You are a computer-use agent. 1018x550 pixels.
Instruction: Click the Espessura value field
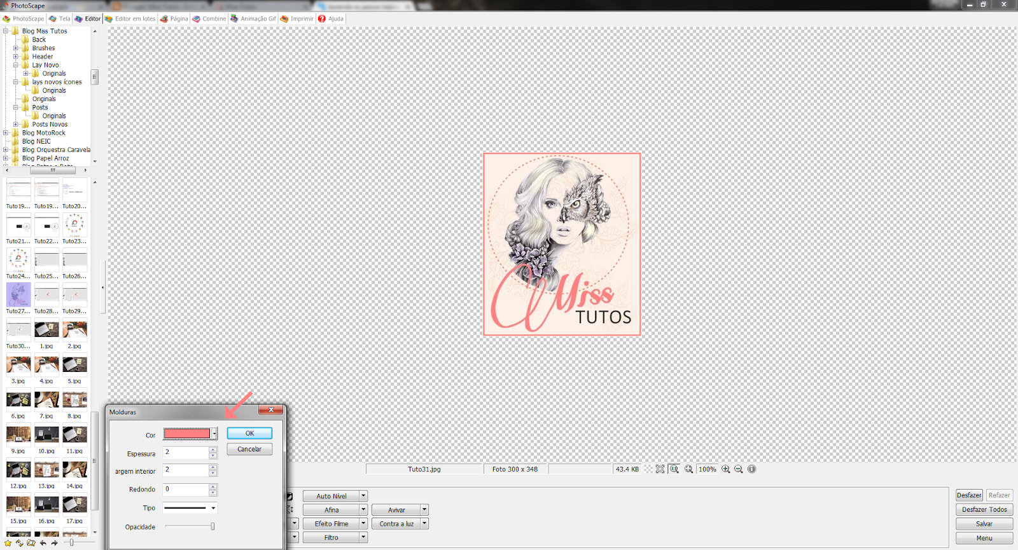tap(186, 452)
